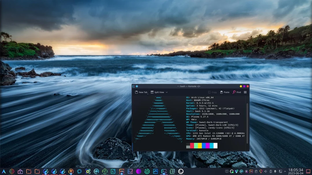Open the Konsole hamburger menu

click(x=245, y=92)
